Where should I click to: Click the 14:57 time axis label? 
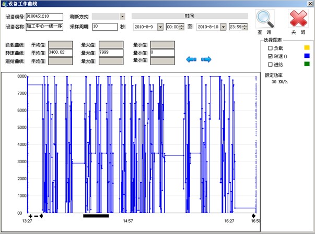tap(128, 221)
